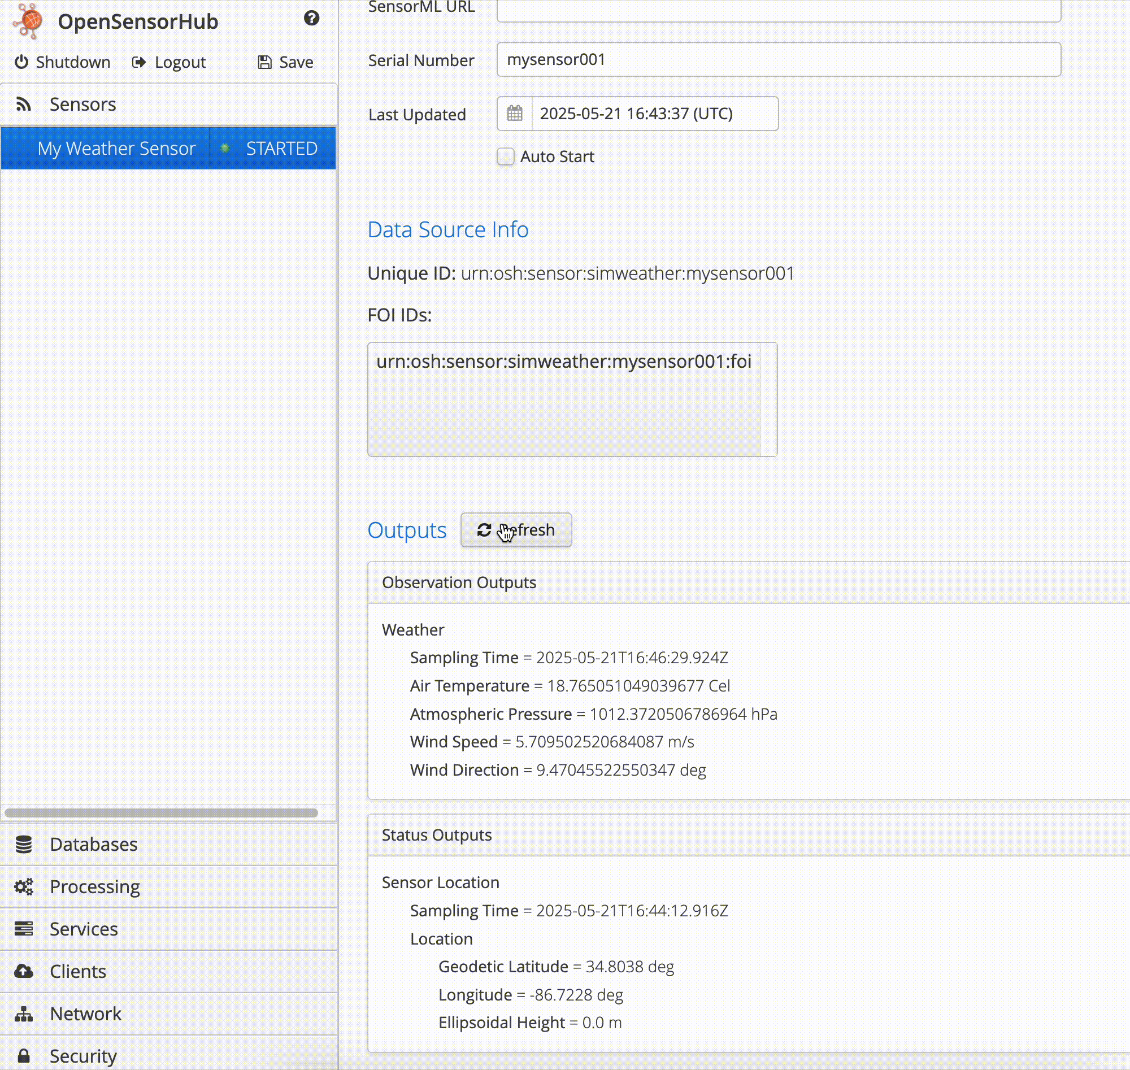This screenshot has height=1070, width=1130.
Task: Refresh the sensor outputs
Action: (x=516, y=530)
